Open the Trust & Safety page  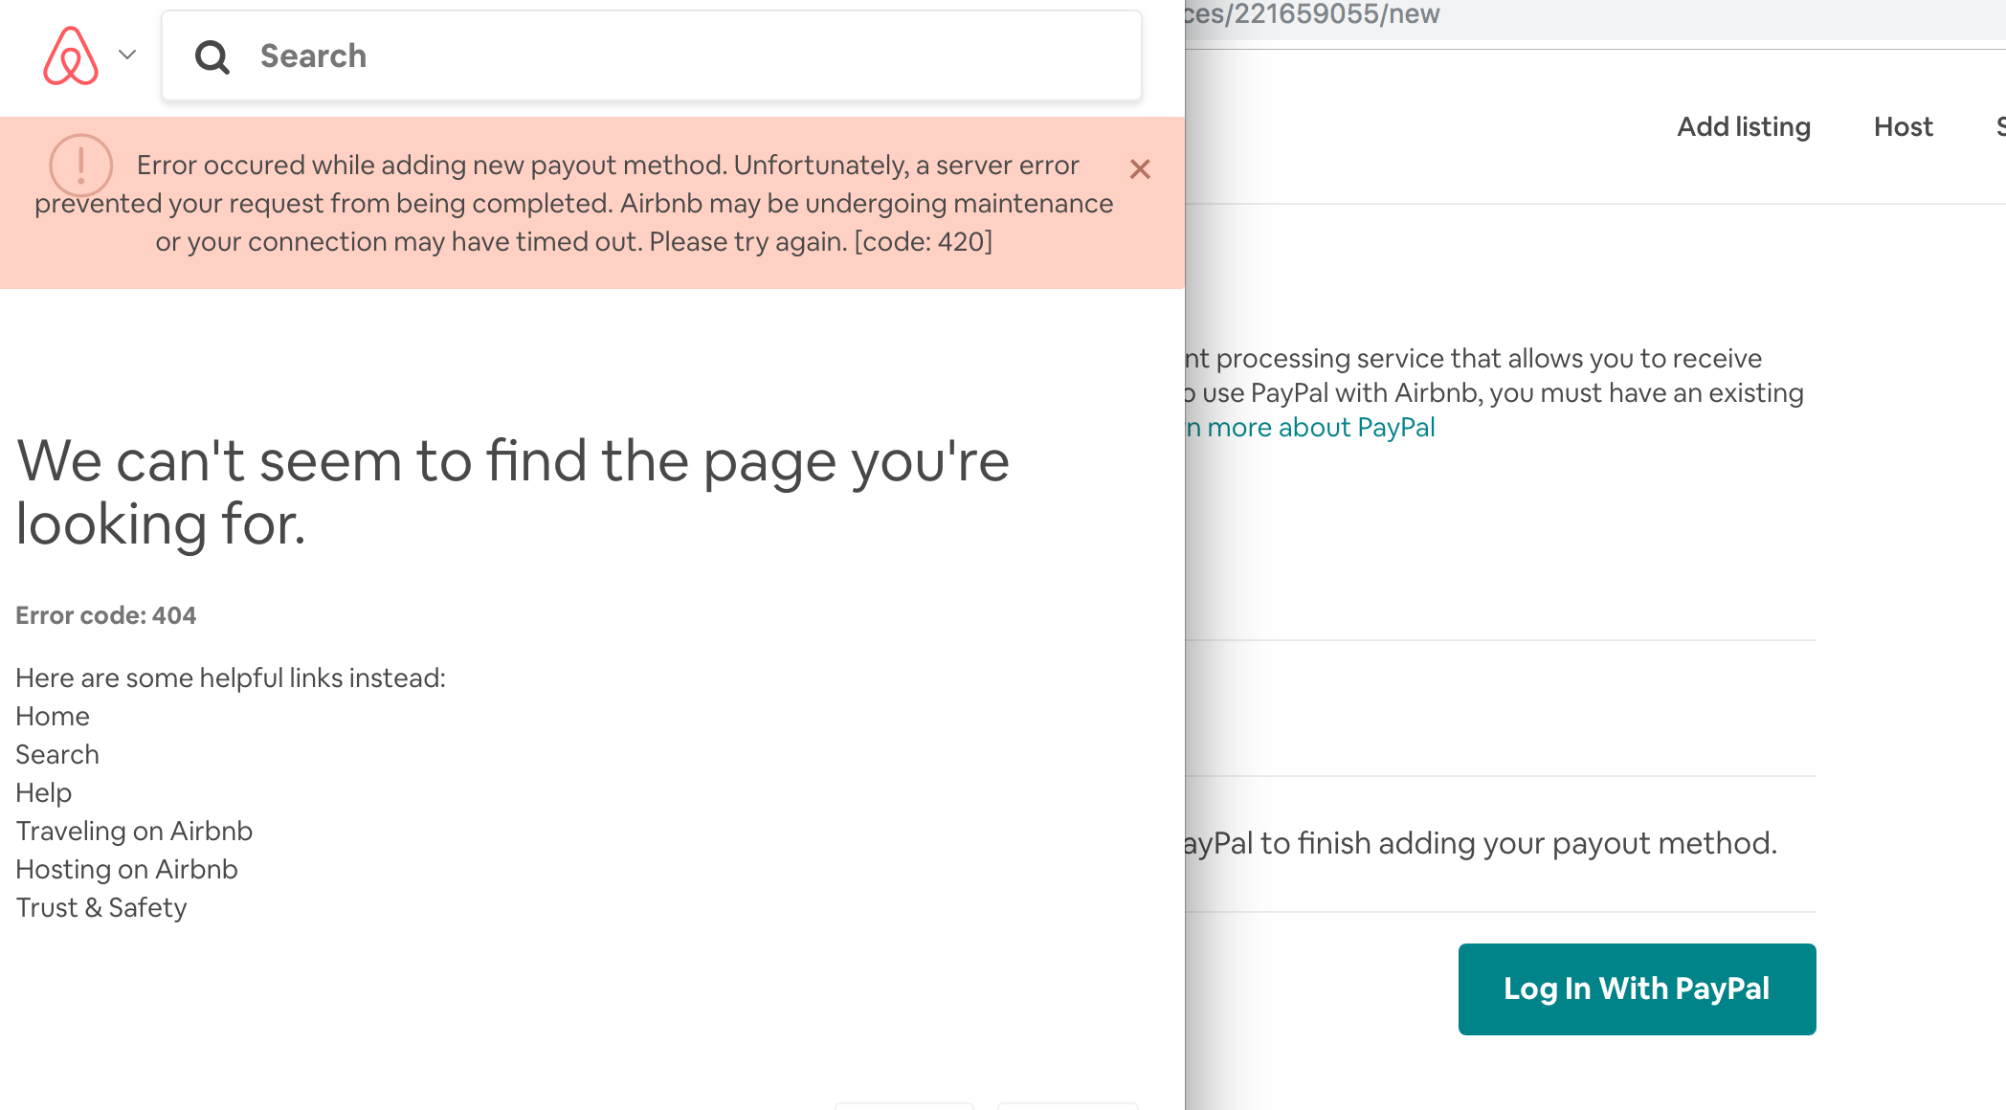[x=100, y=907]
